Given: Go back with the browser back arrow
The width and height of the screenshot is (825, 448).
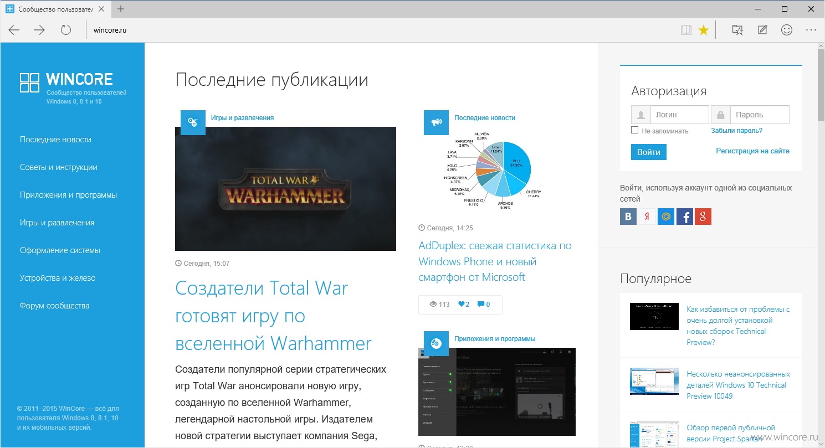Looking at the screenshot, I should [x=14, y=30].
